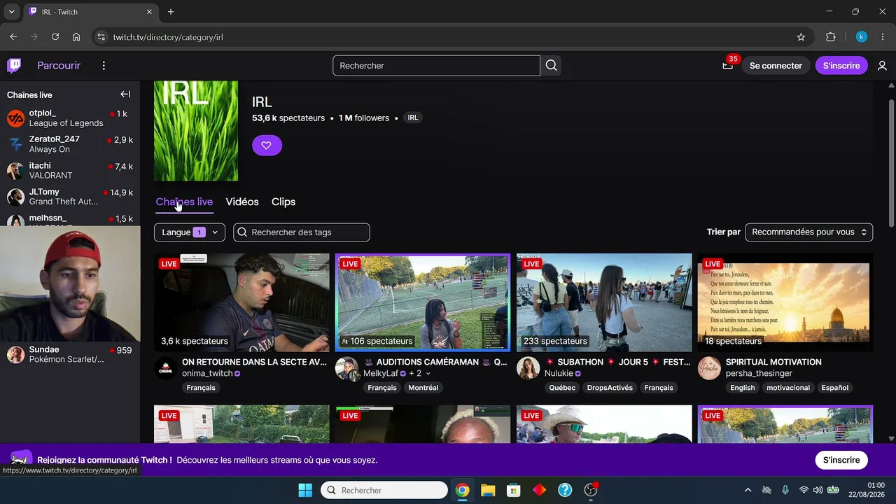
Task: Click the search magnifier button
Action: [551, 66]
